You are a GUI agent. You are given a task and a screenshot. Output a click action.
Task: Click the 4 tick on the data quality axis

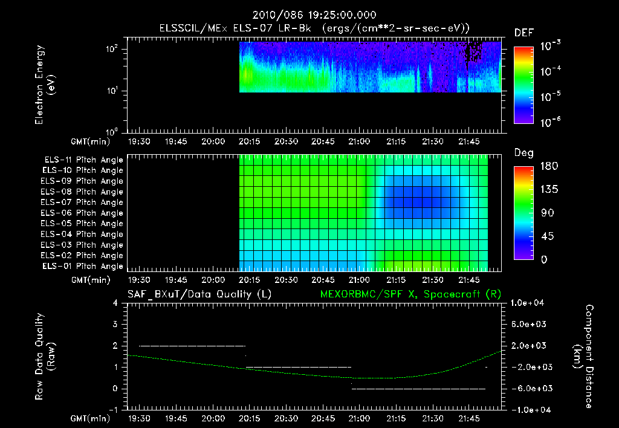point(115,303)
